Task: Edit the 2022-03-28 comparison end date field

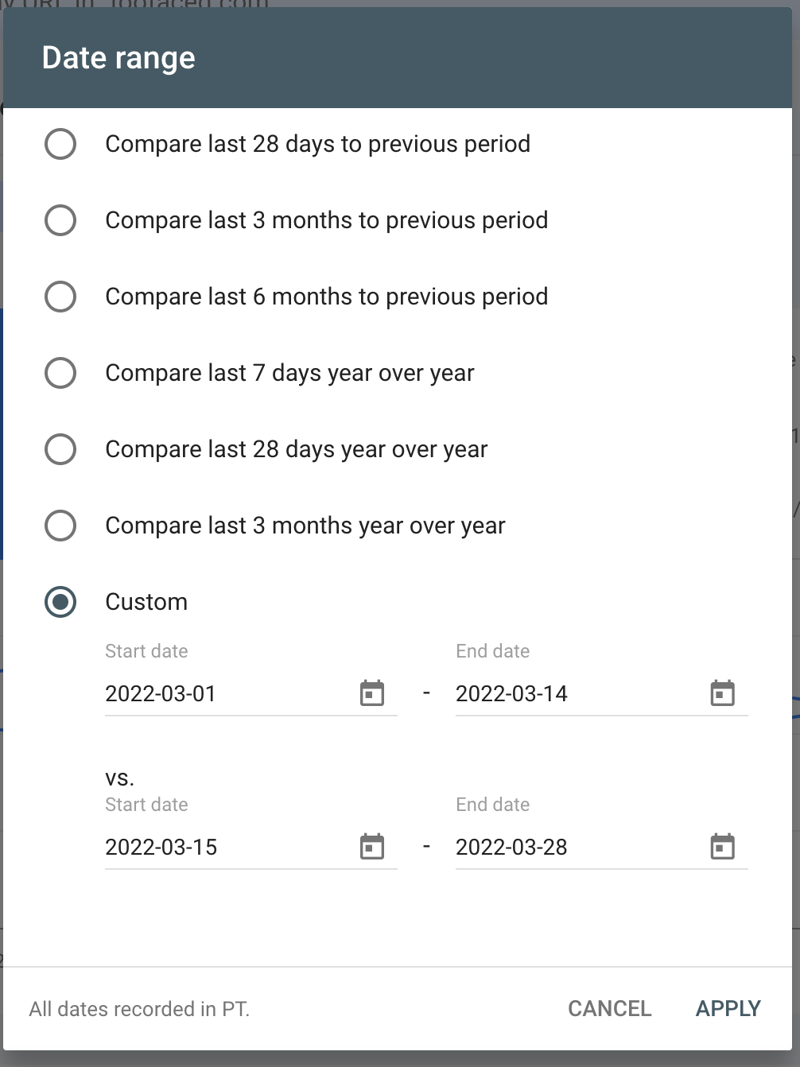Action: [573, 847]
